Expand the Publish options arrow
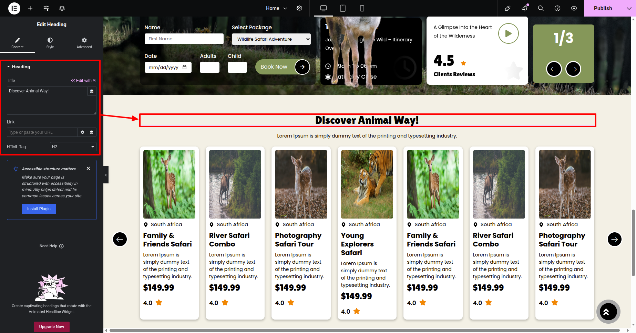Image resolution: width=636 pixels, height=333 pixels. (x=629, y=8)
